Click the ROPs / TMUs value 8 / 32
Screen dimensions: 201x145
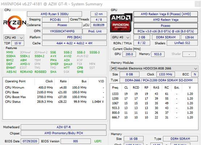pos(142,43)
